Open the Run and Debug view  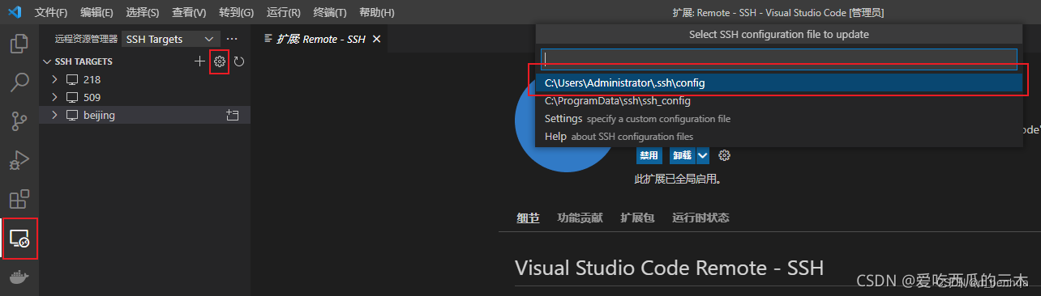click(19, 160)
